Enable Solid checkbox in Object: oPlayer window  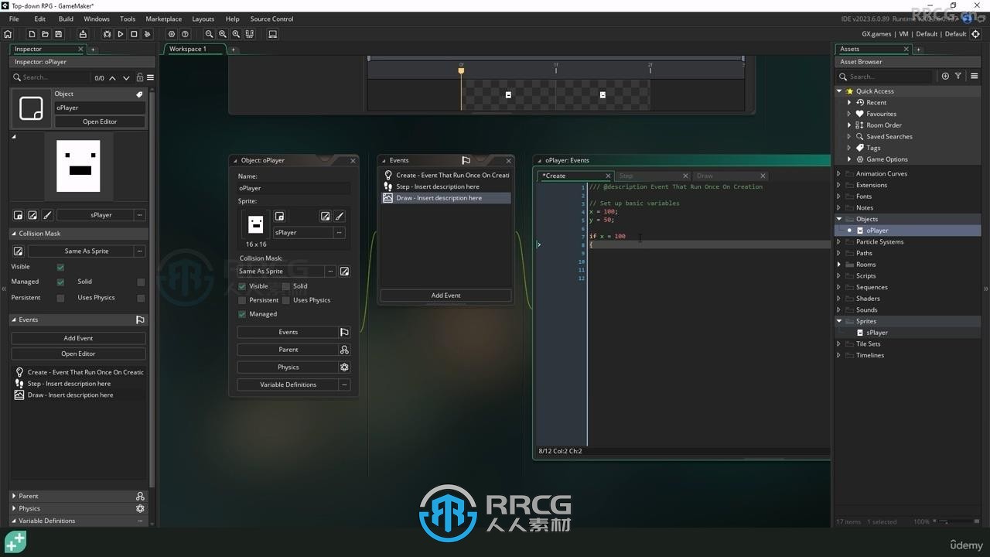[x=285, y=286]
